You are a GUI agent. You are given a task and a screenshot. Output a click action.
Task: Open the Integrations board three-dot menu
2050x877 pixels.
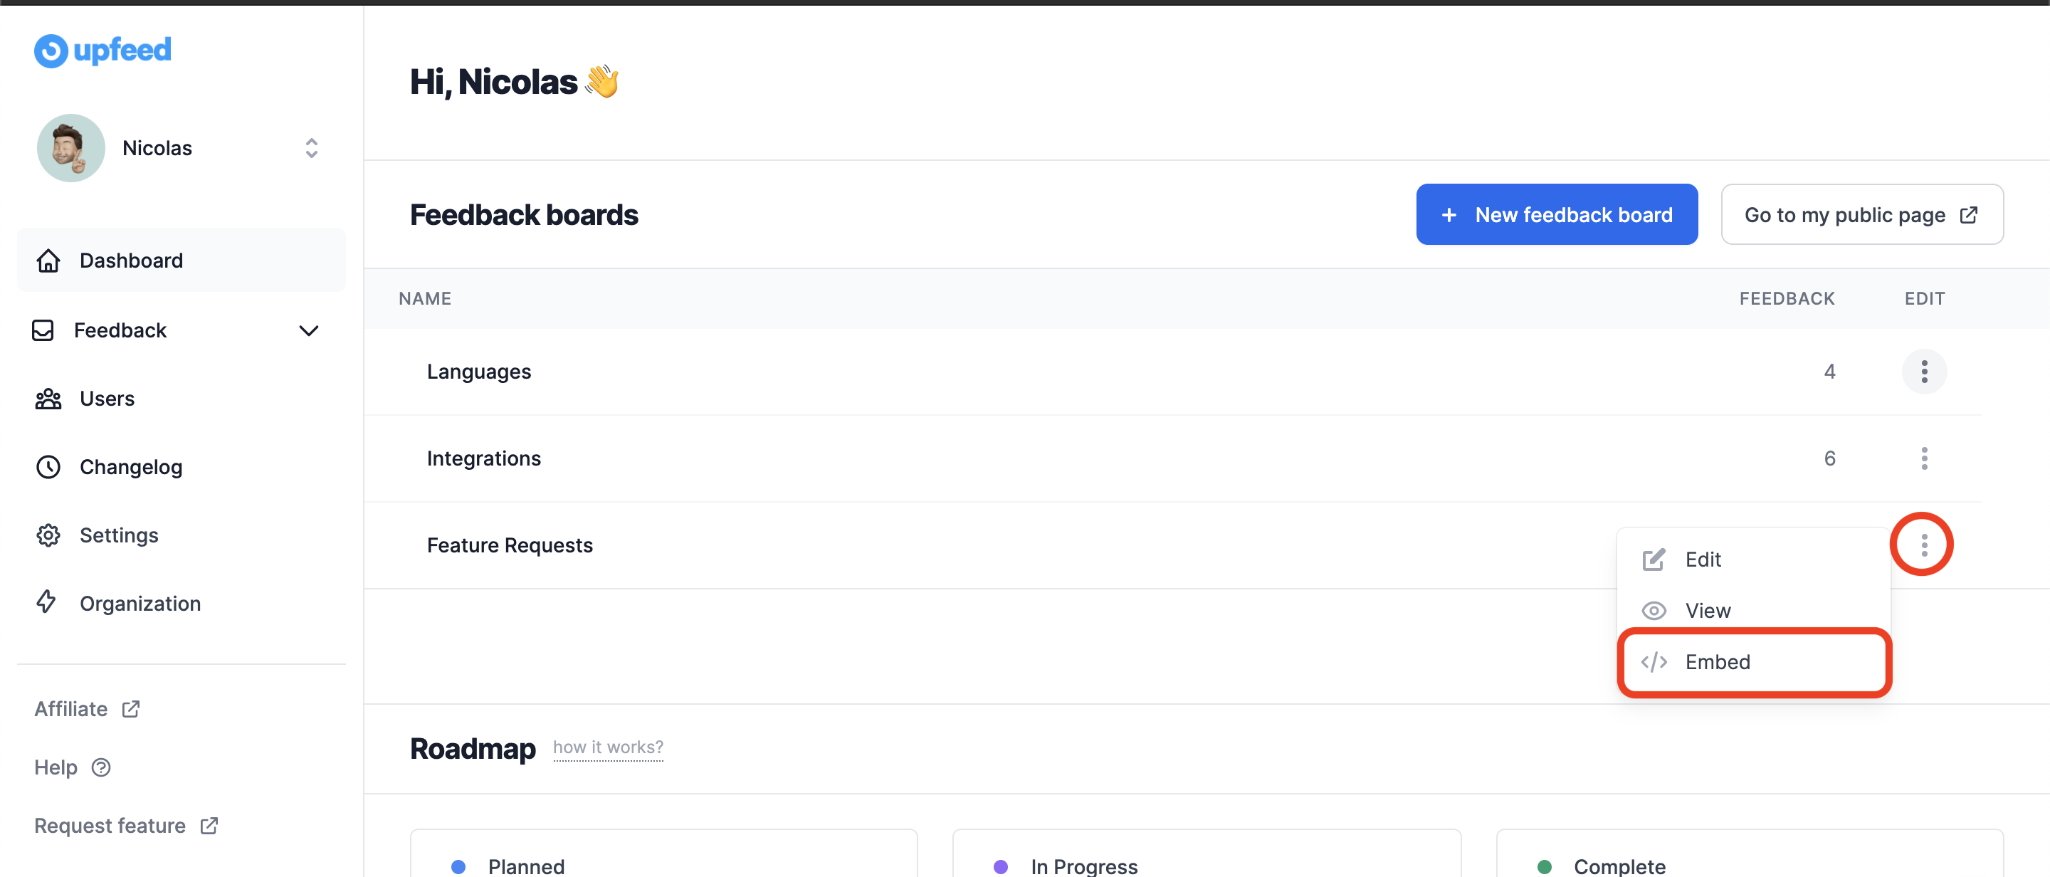(1923, 458)
